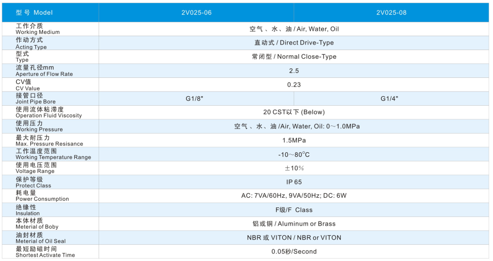Select the Direct Drive-Type value cell
This screenshot has width=493, height=261.
tap(294, 43)
